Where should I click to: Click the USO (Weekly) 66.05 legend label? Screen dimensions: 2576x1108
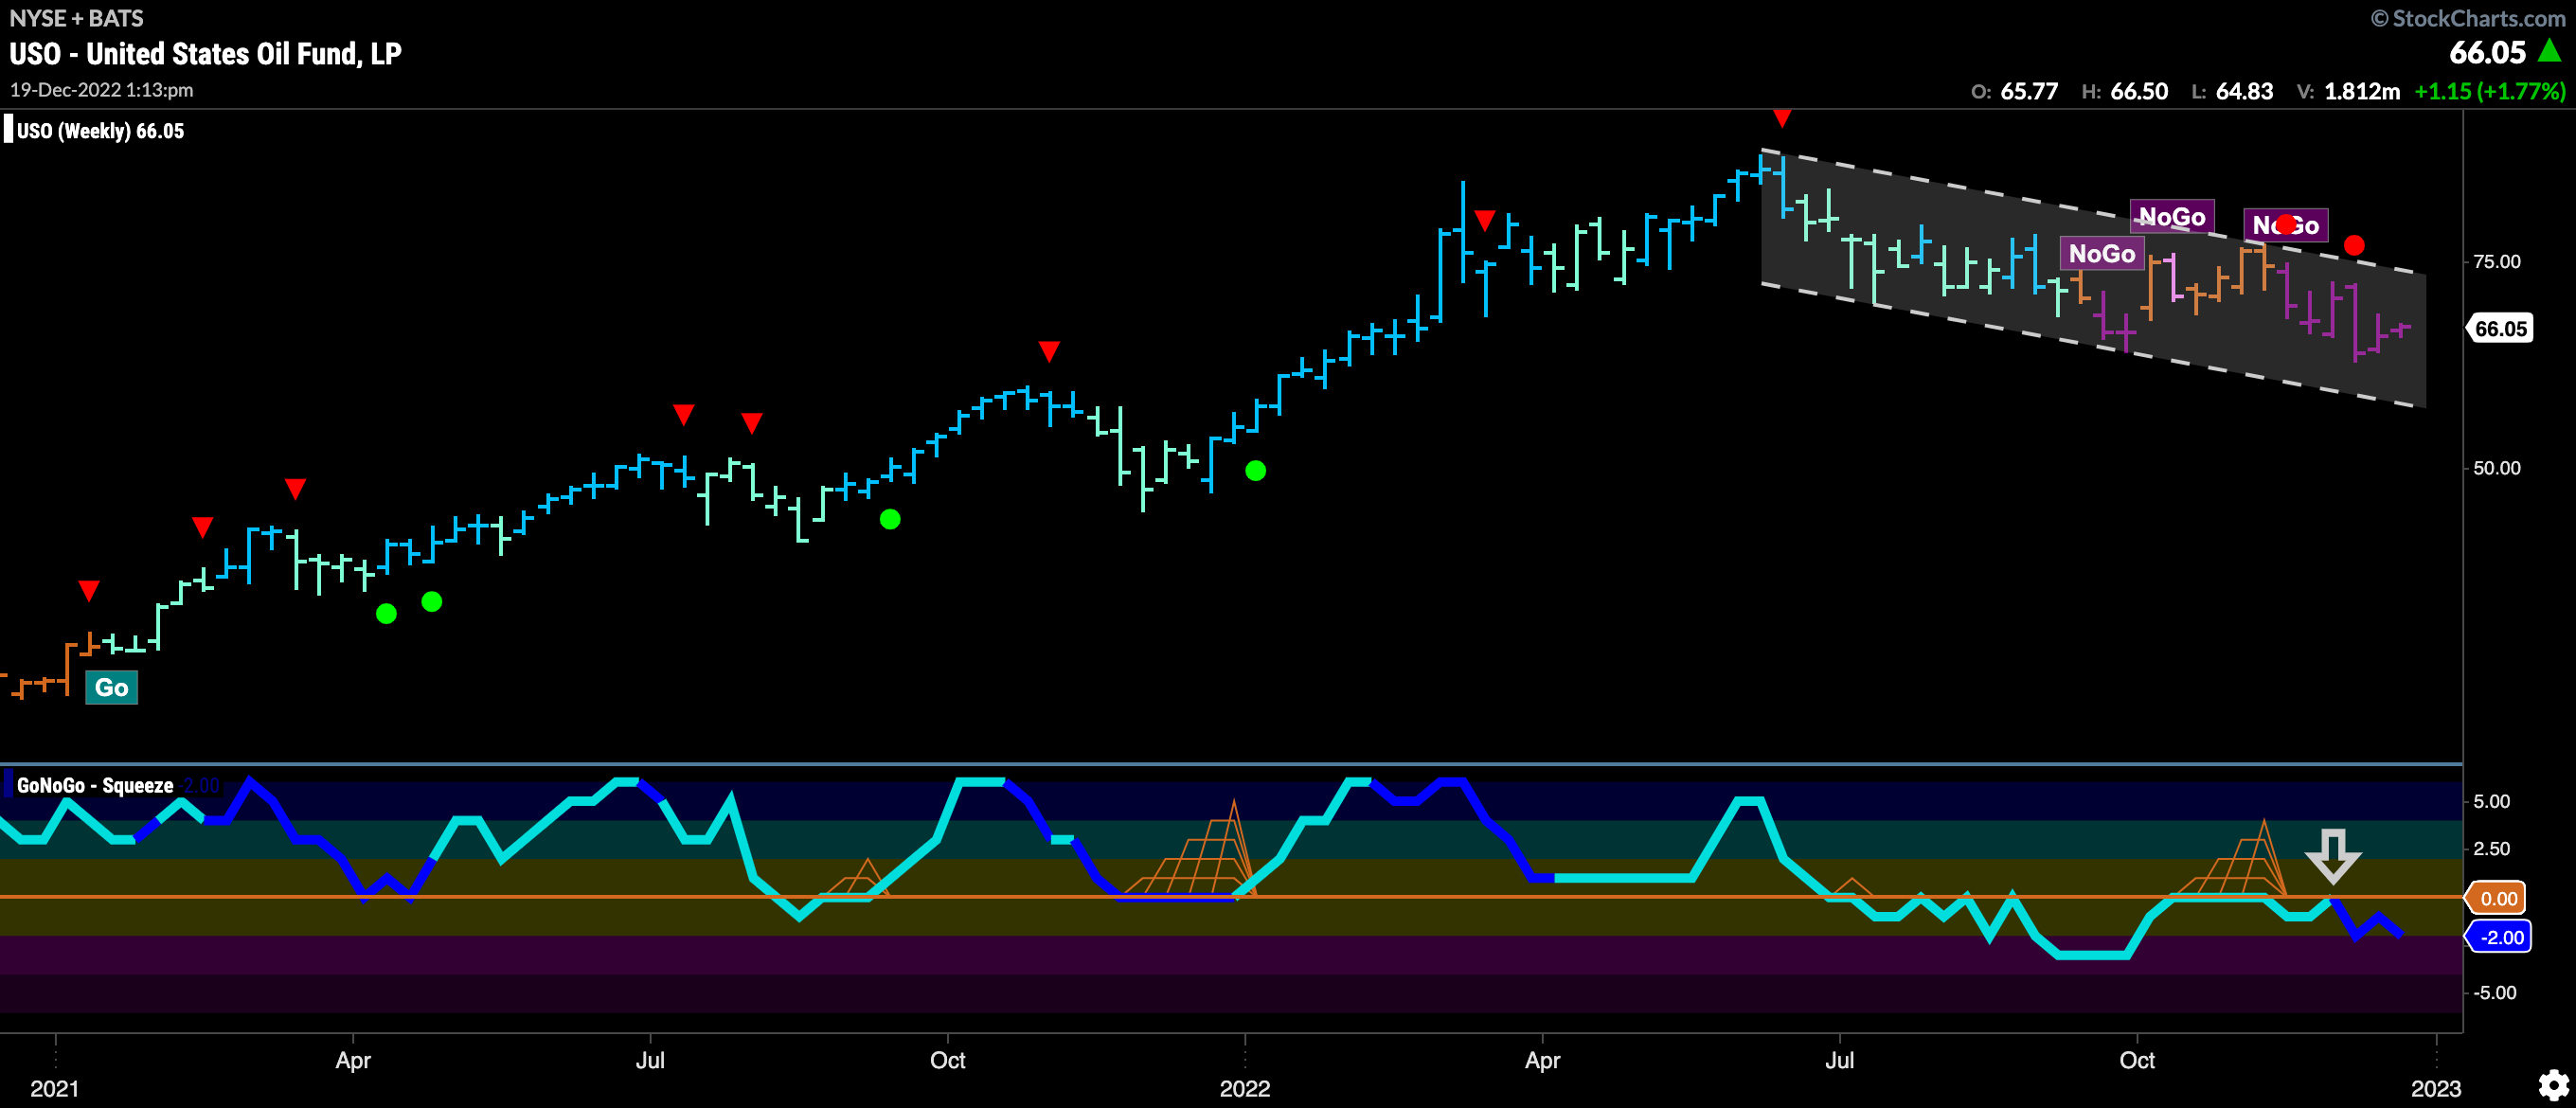tap(100, 131)
